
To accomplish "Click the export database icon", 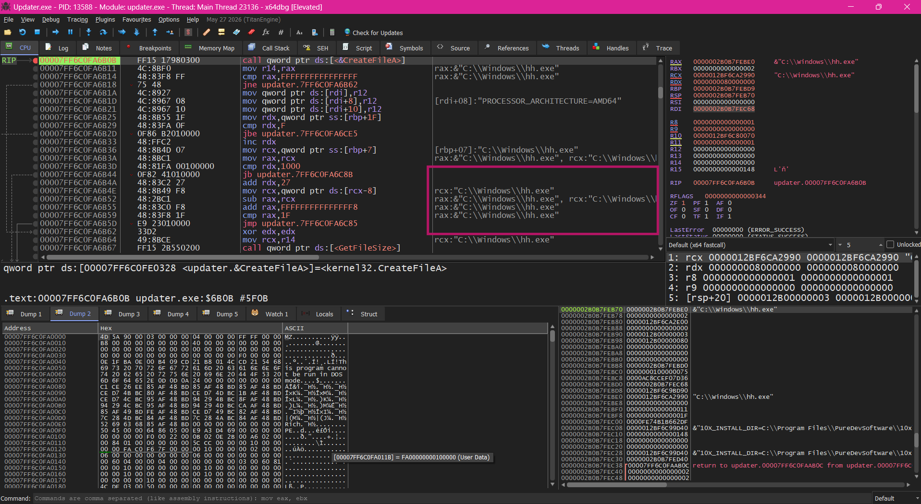I will pos(314,32).
